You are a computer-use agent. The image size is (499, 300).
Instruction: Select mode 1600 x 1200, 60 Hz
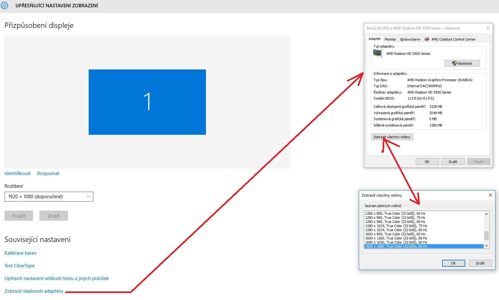[x=424, y=238]
